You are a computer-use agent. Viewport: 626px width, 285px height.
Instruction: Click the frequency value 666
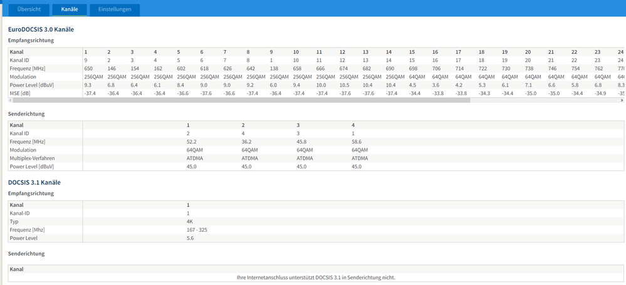coord(321,69)
